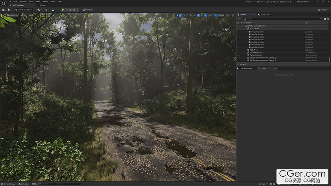The image size is (331, 186).
Task: Select DecalActor14341 in the Outliner
Action: tap(258, 32)
